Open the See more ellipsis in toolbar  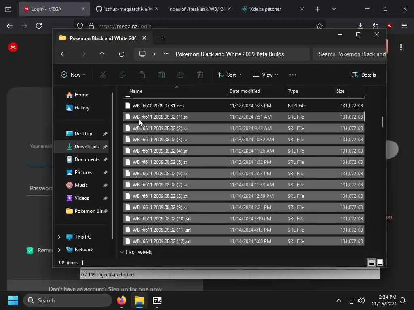[293, 75]
